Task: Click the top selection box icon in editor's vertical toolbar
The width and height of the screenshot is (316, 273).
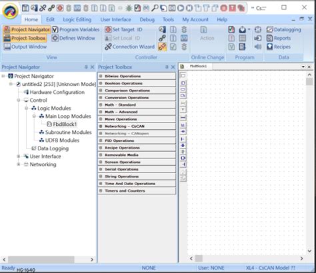Action: click(183, 76)
